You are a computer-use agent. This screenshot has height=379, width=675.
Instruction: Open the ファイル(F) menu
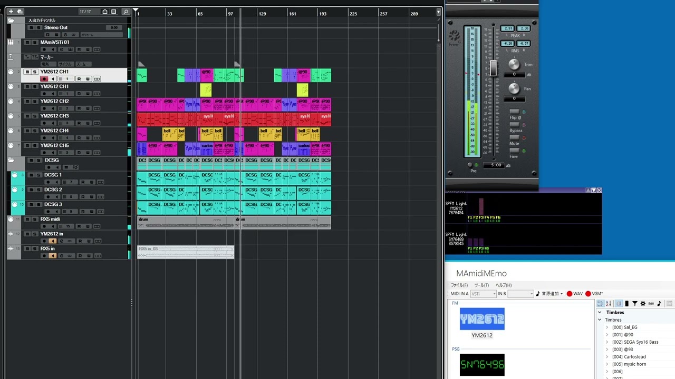click(x=459, y=285)
